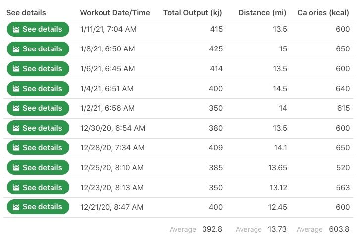The height and width of the screenshot is (240, 359).
Task: Click chart icon for 1/2/21 workout
Action: (x=16, y=108)
